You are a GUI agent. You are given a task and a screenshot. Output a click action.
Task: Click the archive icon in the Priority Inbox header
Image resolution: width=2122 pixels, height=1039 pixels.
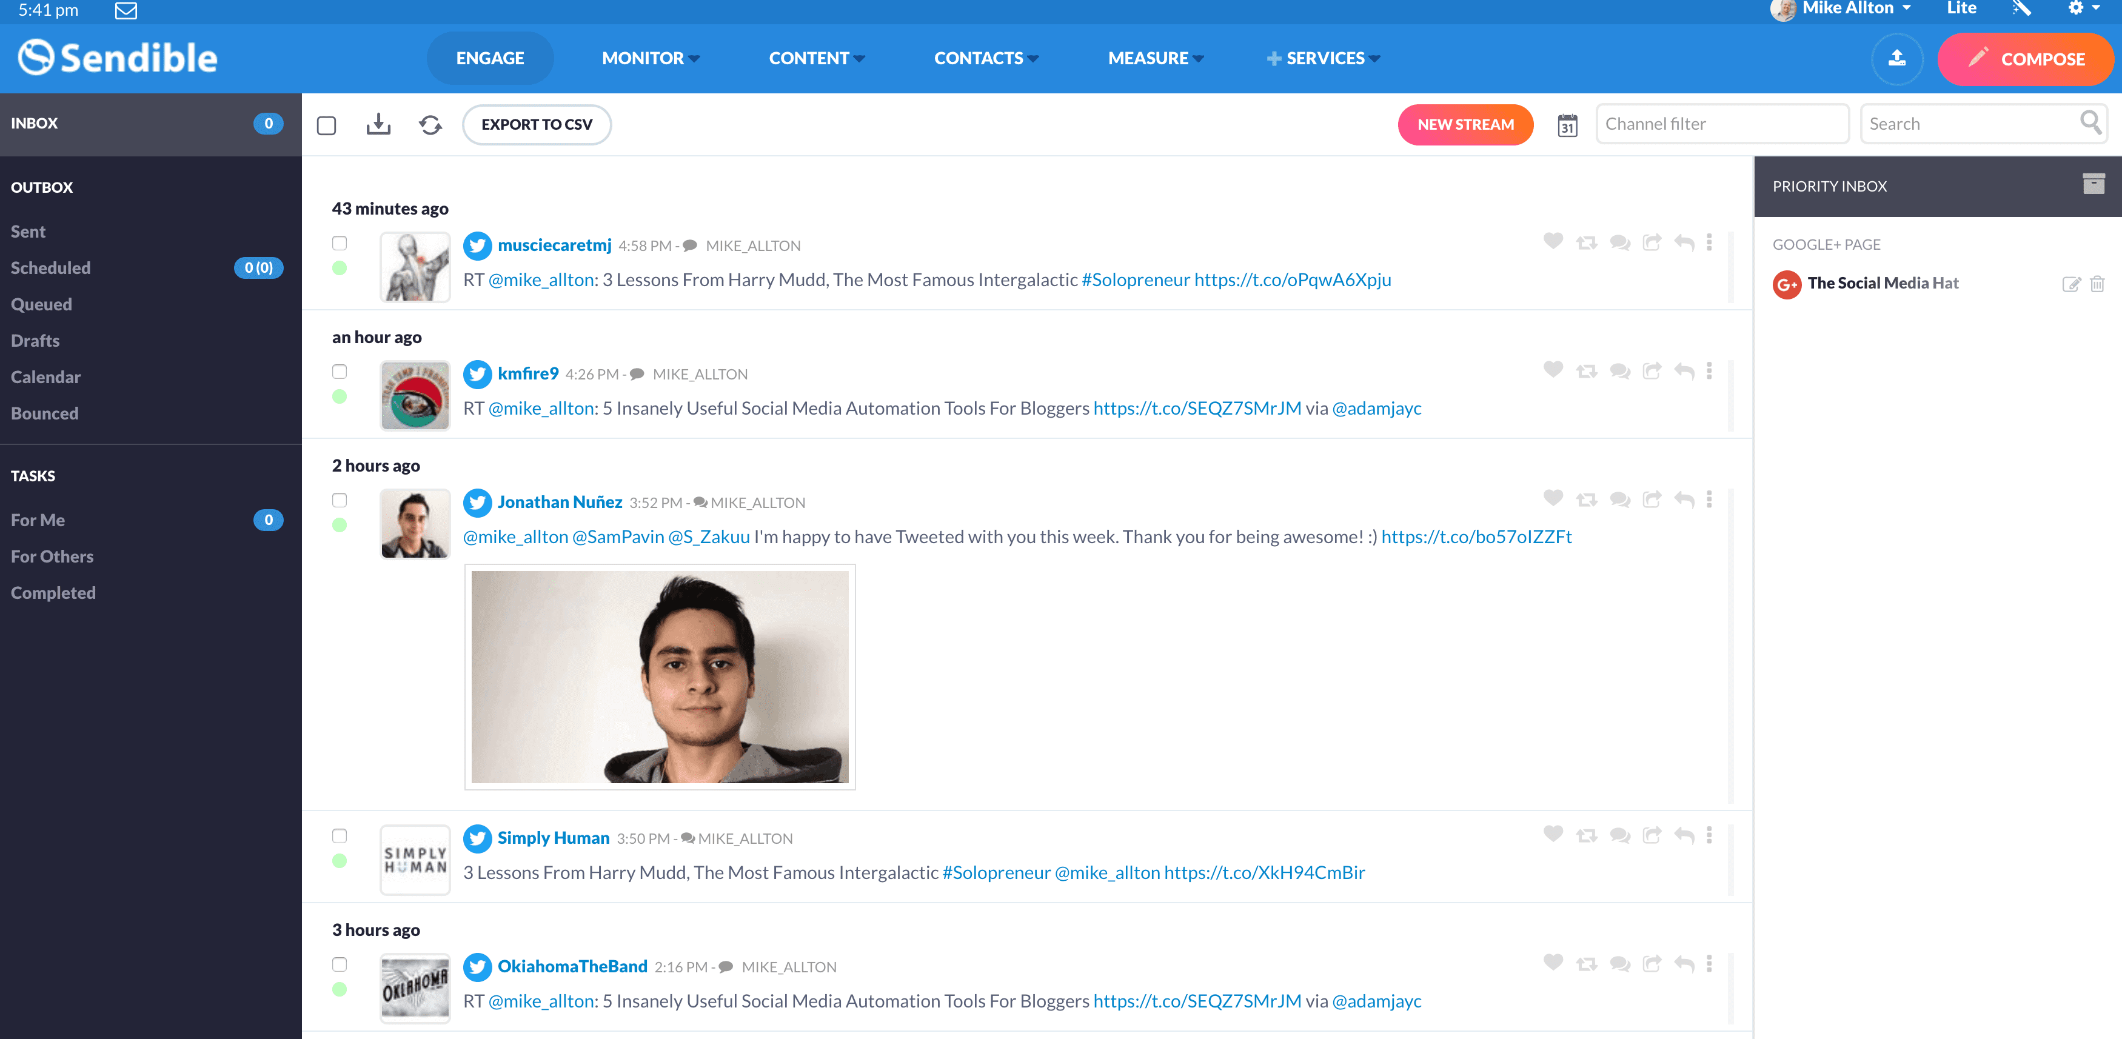click(2093, 184)
